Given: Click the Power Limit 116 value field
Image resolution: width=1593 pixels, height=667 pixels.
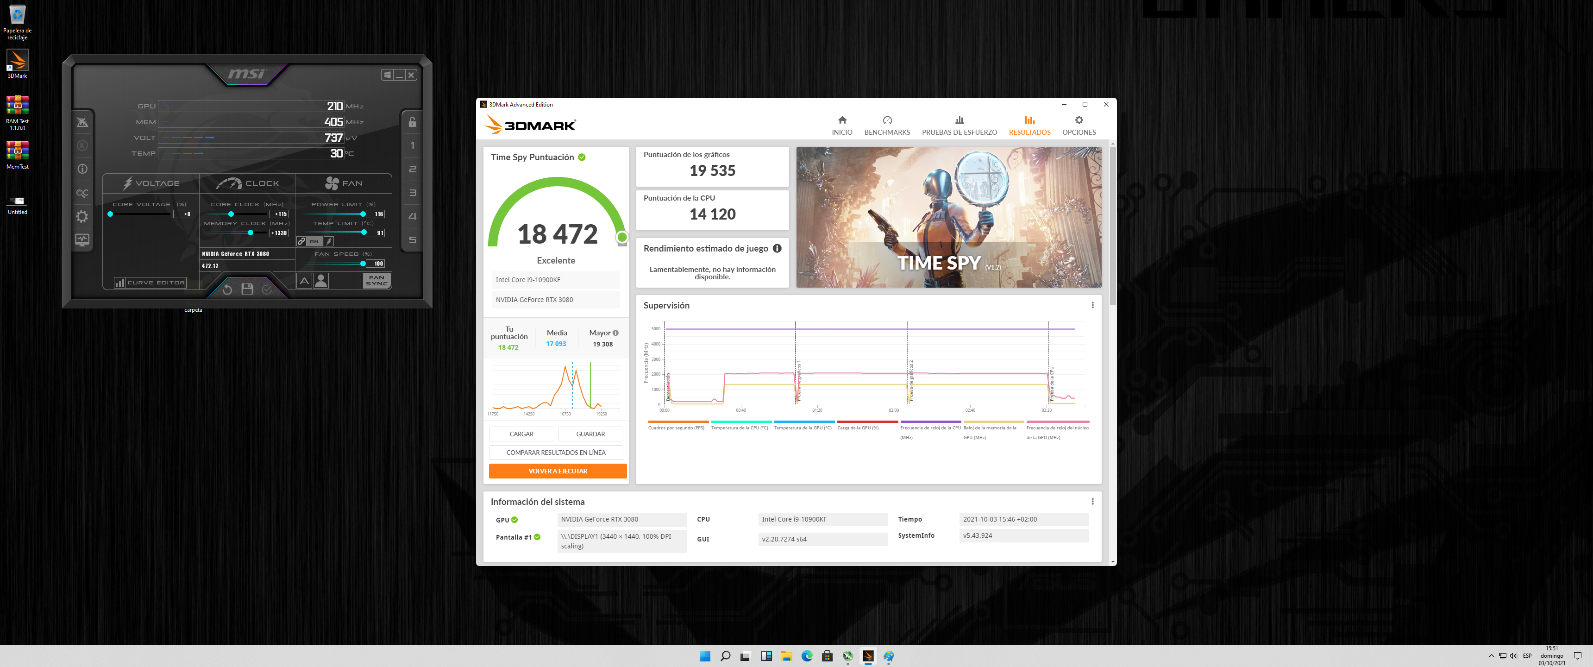Looking at the screenshot, I should pyautogui.click(x=376, y=214).
